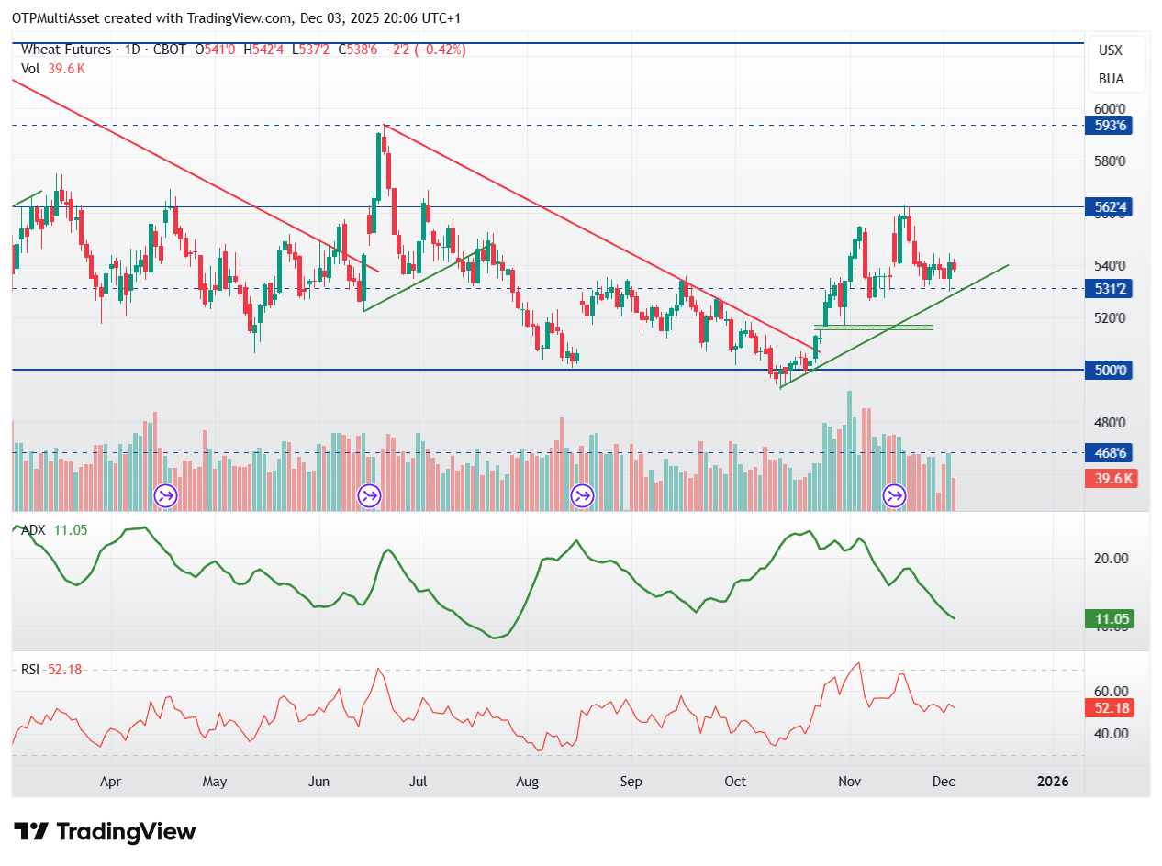Image resolution: width=1162 pixels, height=866 pixels.
Task: Select the 562'4 price level label
Action: 1111,207
